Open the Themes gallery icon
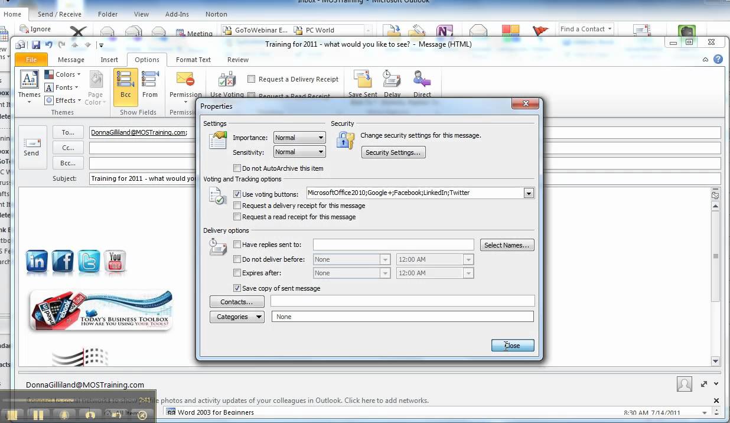 coord(29,79)
